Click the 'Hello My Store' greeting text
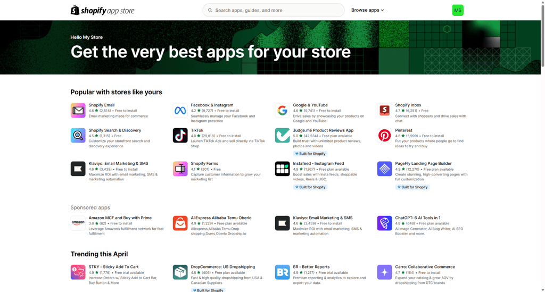This screenshot has width=545, height=292. click(x=87, y=37)
